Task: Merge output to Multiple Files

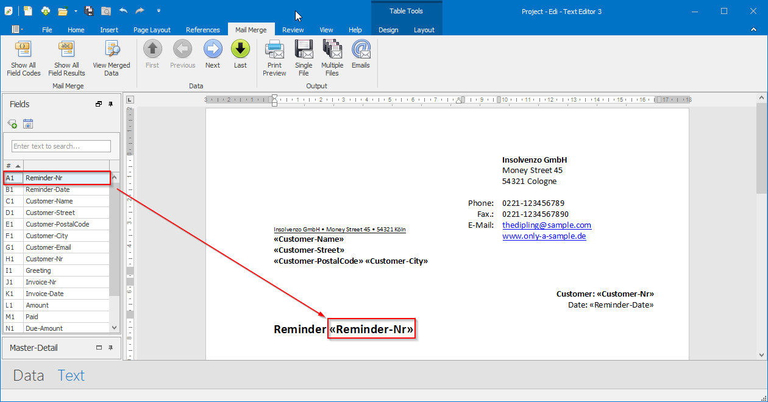Action: (332, 58)
